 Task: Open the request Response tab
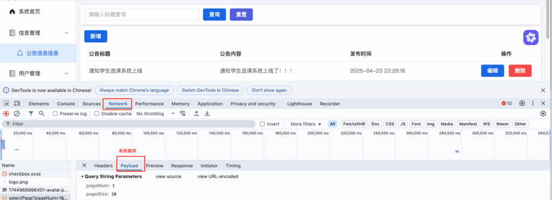[x=182, y=166]
